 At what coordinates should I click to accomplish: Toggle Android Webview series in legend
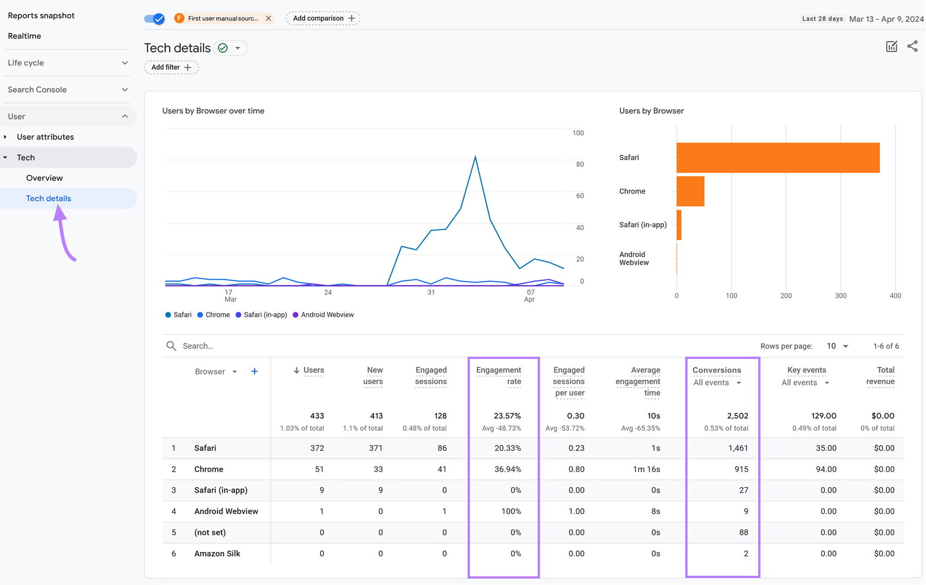(324, 315)
